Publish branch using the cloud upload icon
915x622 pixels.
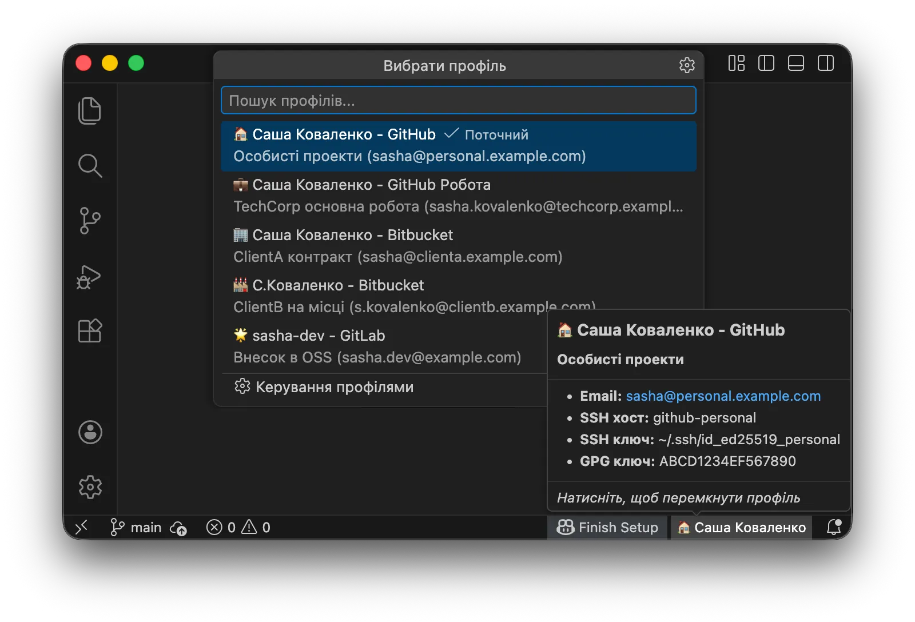coord(179,528)
